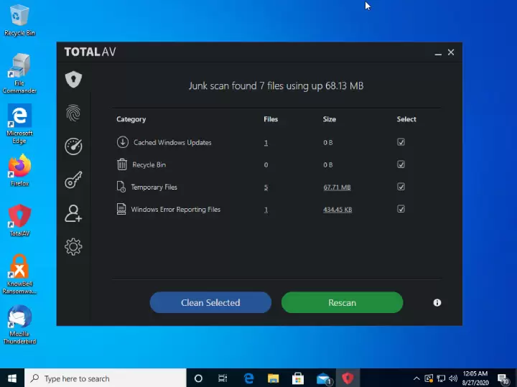517x387 pixels.
Task: Select the Firefox desktop shortcut
Action: pyautogui.click(x=19, y=171)
